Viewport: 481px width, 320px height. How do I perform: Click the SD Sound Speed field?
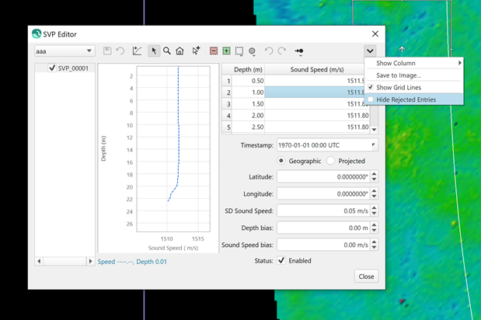pos(322,210)
